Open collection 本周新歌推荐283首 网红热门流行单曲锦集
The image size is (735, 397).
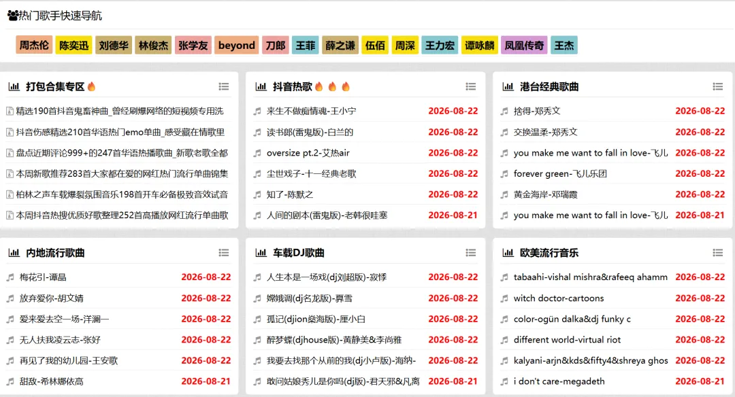tap(122, 174)
